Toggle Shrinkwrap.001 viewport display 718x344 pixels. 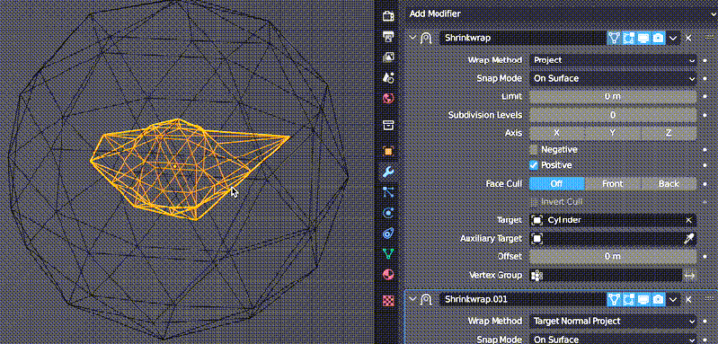tap(643, 300)
